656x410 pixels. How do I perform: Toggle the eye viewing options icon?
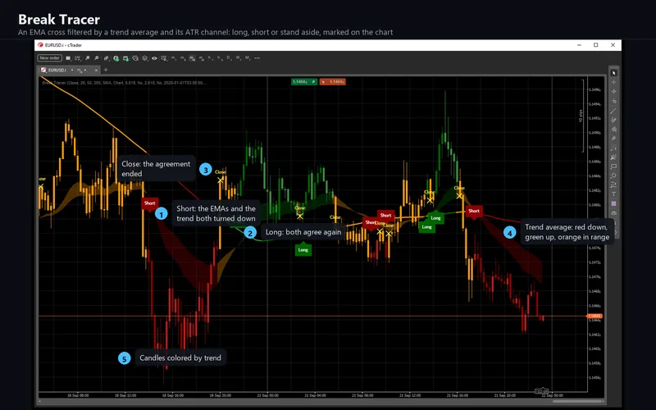[x=154, y=58]
